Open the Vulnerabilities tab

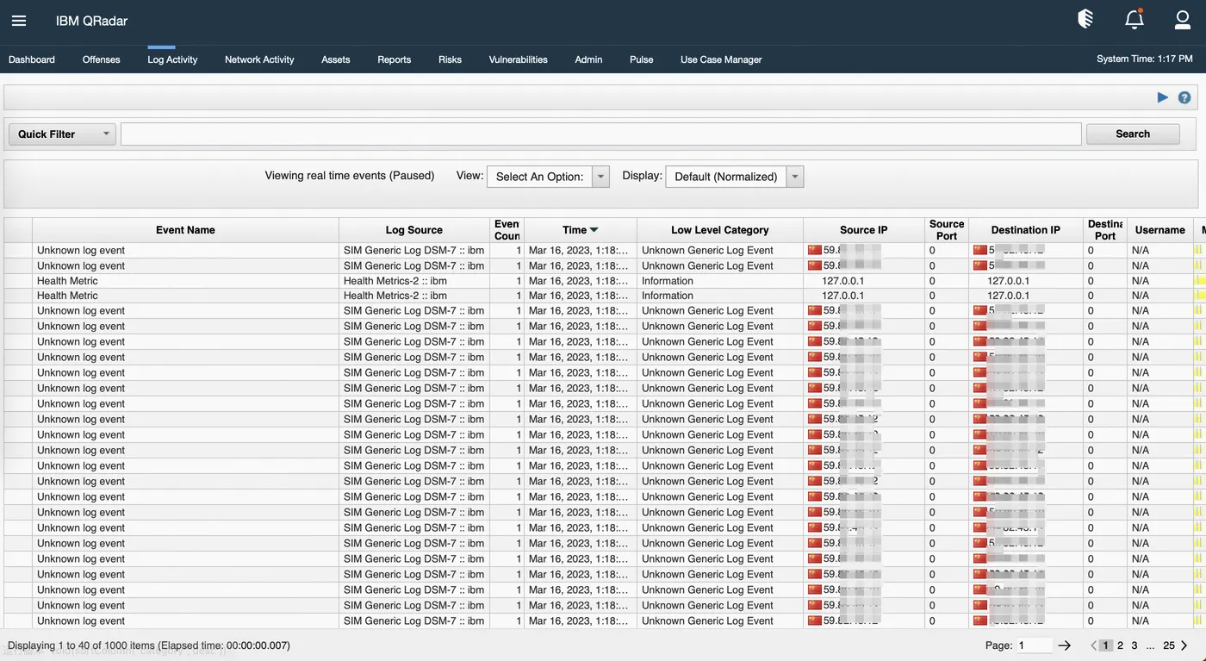point(519,59)
